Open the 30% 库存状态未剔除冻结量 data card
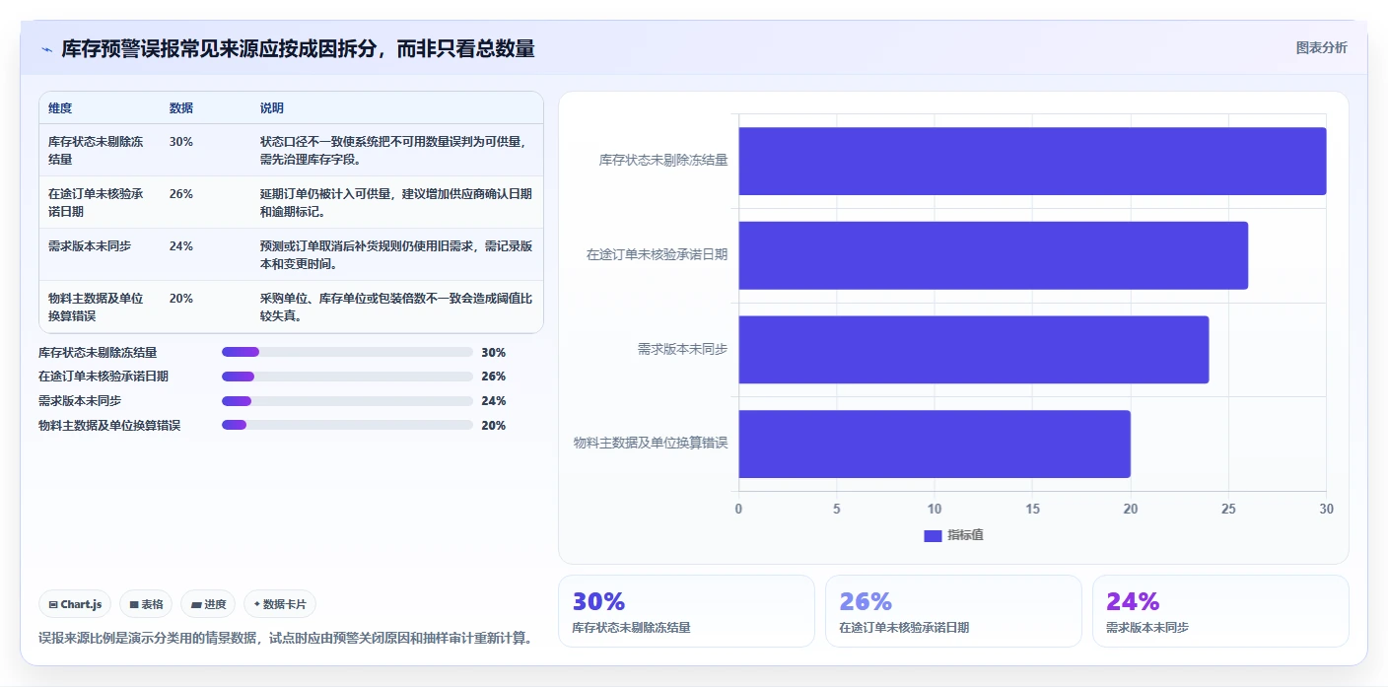This screenshot has width=1388, height=687. 686,611
